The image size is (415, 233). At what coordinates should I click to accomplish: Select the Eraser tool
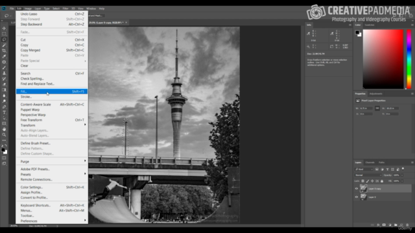pyautogui.click(x=4, y=85)
